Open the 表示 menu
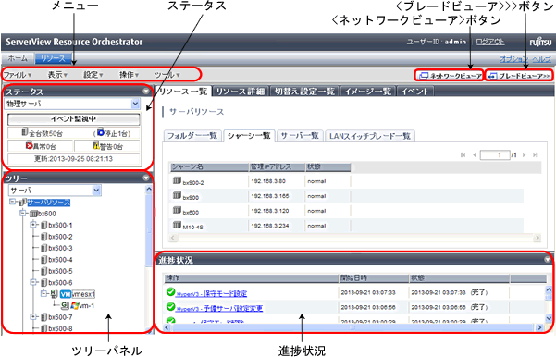556x357 pixels. [57, 75]
